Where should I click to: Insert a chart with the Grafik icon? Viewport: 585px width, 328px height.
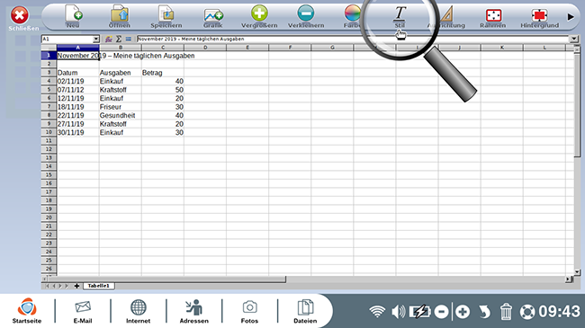coord(213,16)
